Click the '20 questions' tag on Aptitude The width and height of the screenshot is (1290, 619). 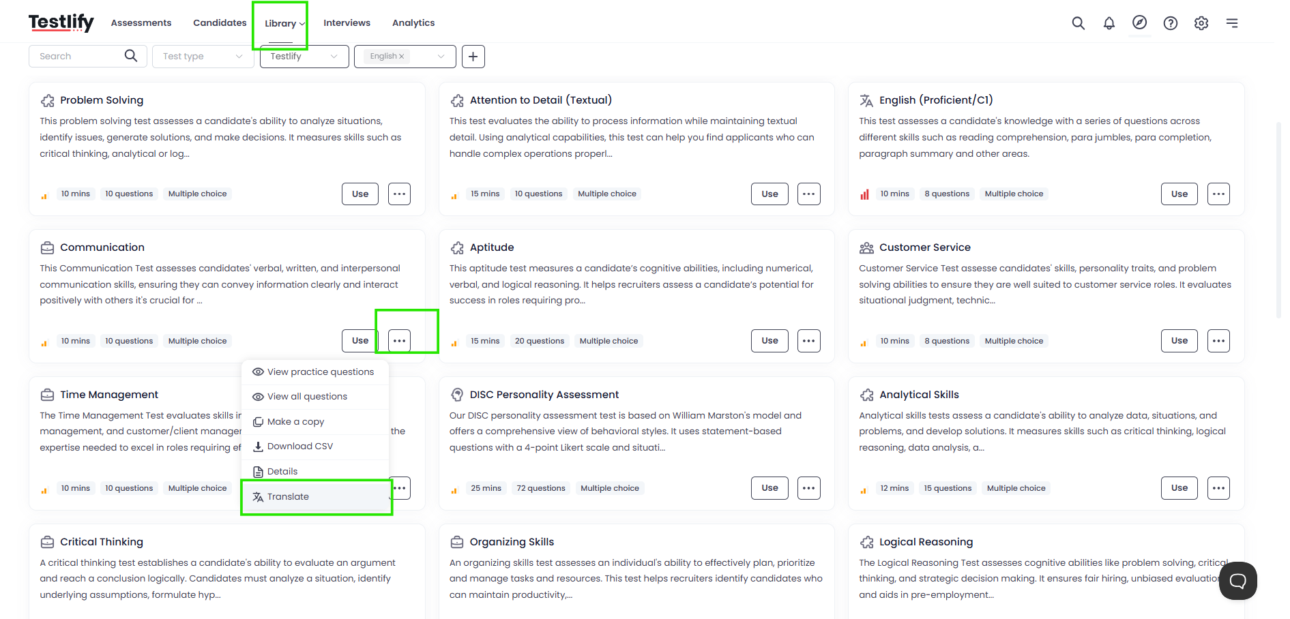(540, 341)
